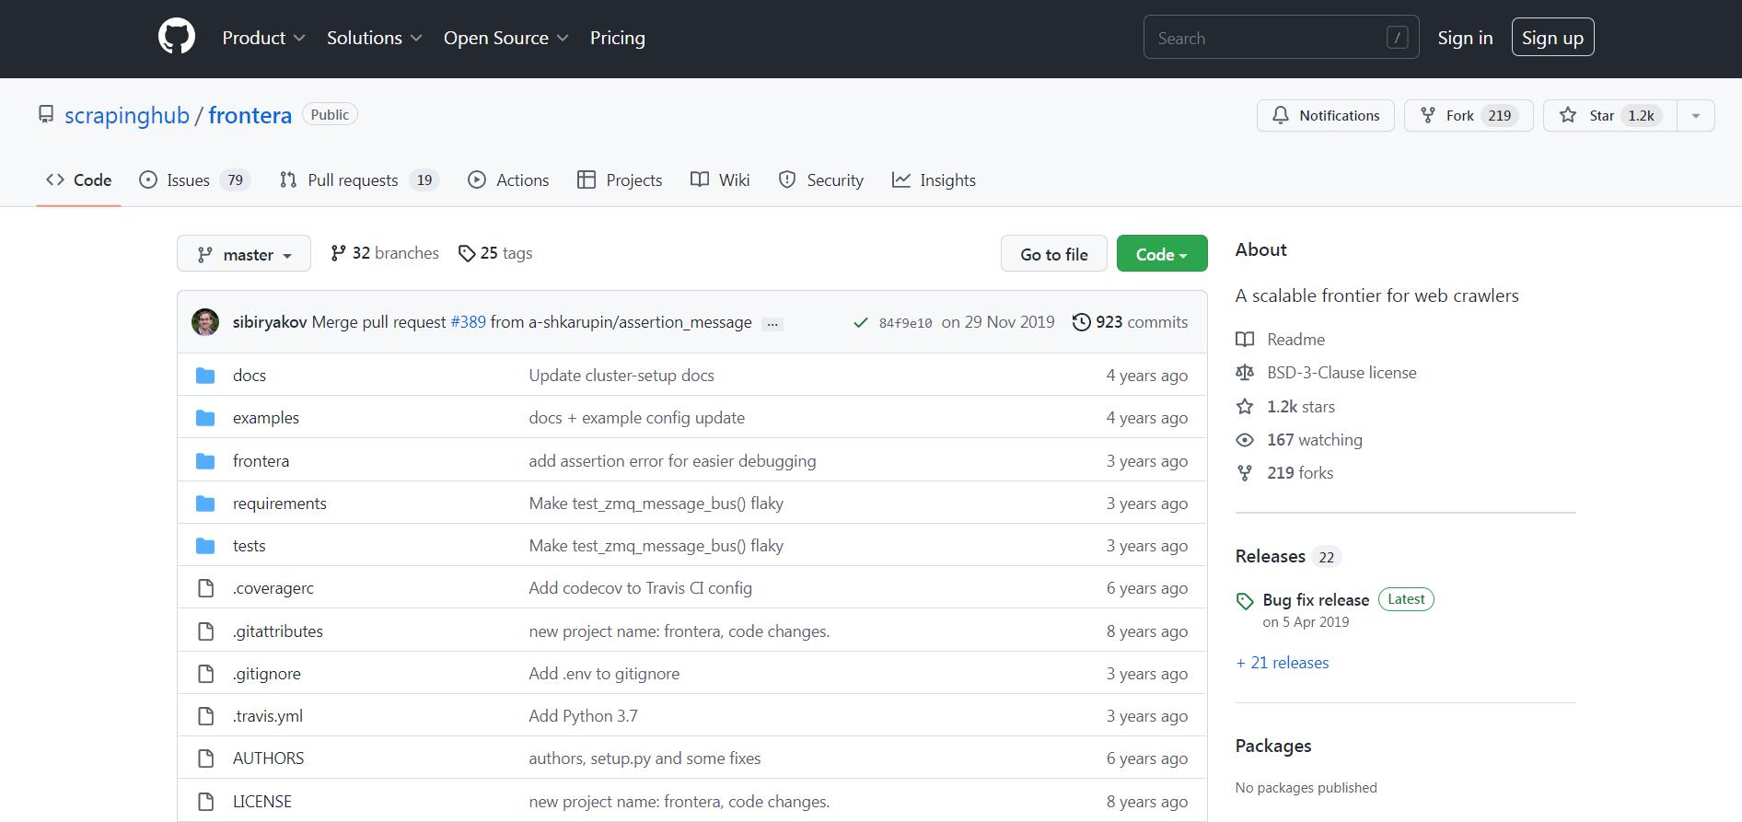Viewport: 1742px width, 822px height.
Task: Click the AUTHORS file icon
Action: (206, 758)
